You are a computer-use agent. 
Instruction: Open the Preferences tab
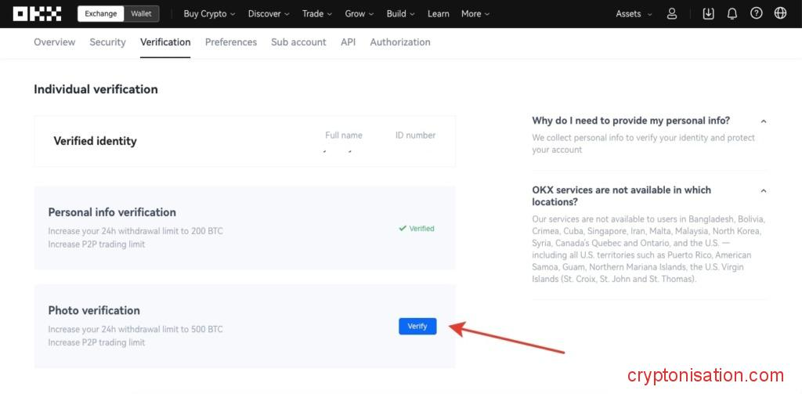pos(230,42)
